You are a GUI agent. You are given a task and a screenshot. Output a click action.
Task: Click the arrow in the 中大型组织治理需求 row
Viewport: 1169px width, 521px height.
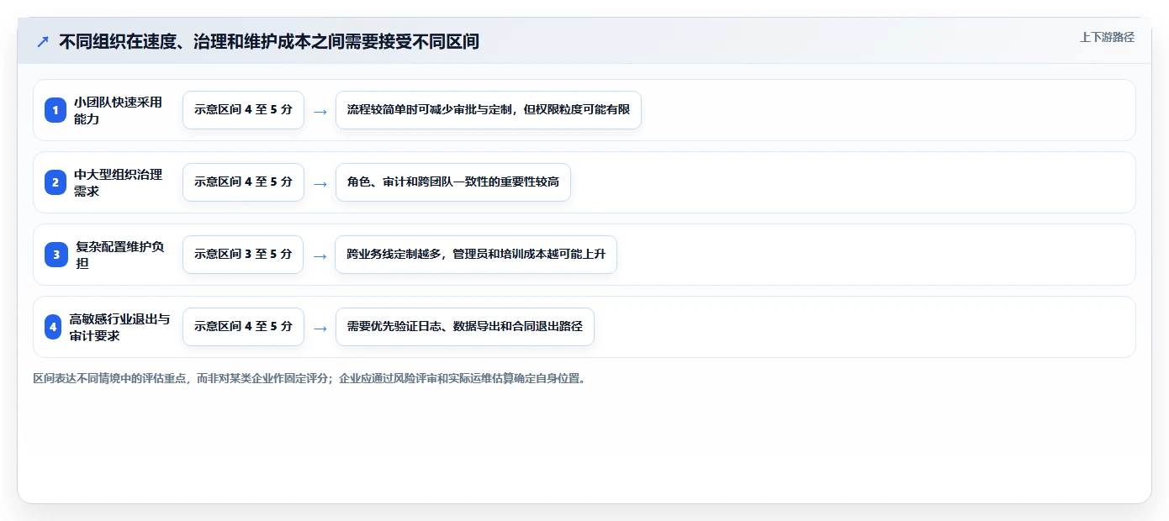tap(320, 183)
